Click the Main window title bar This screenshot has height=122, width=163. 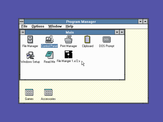click(70, 32)
